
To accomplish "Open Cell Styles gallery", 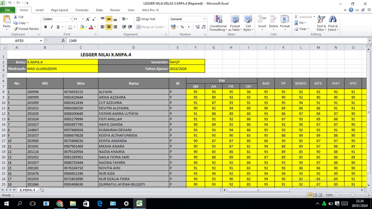I will [248, 23].
